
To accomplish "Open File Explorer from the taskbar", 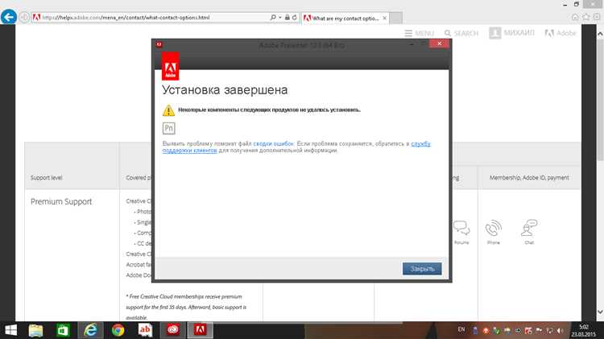I will pyautogui.click(x=35, y=330).
